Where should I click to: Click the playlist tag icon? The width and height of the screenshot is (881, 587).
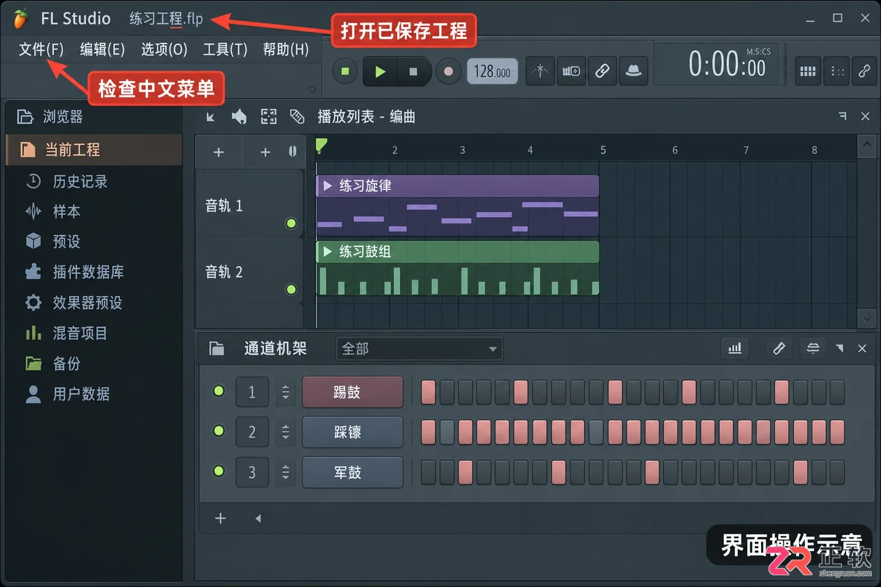coord(297,117)
